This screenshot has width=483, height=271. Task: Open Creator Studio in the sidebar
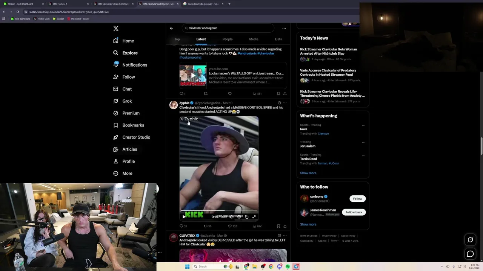coord(132,137)
